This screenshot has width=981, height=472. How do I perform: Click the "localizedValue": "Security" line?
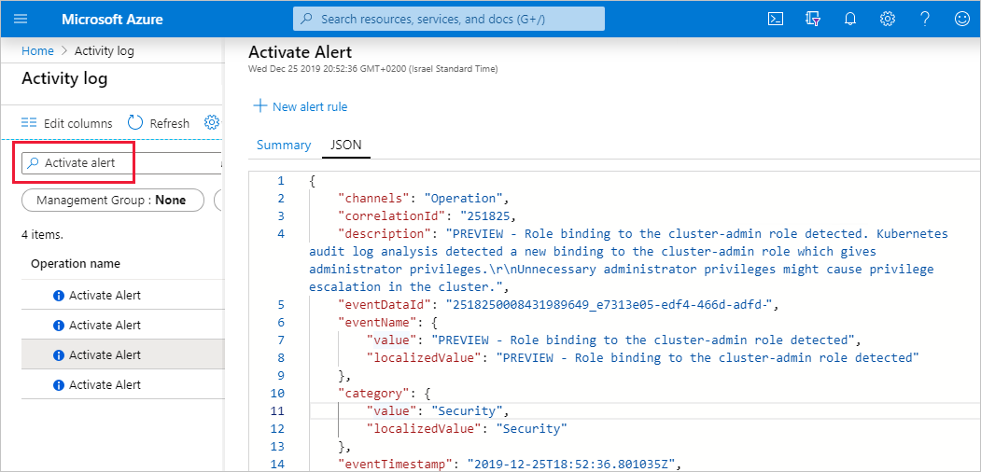[467, 429]
